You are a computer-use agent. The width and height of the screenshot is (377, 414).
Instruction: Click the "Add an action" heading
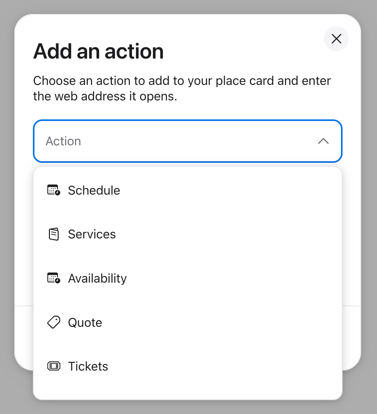[98, 52]
